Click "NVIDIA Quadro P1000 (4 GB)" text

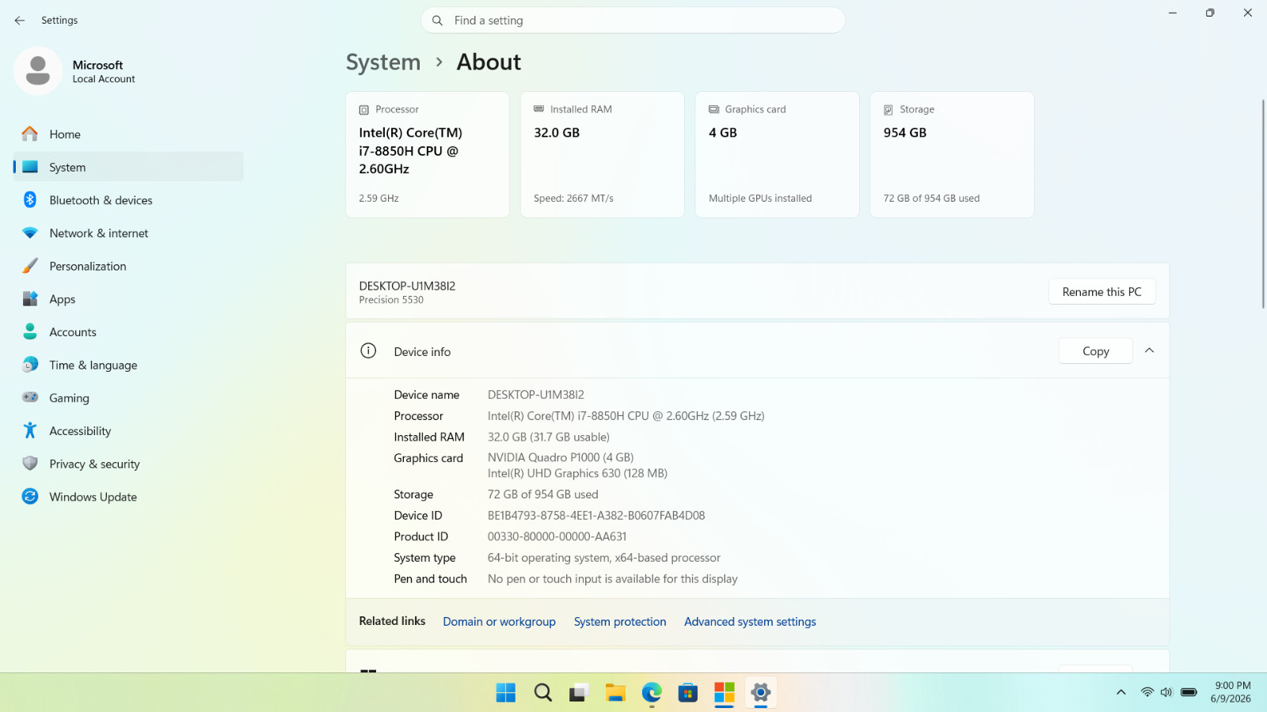[x=561, y=457]
